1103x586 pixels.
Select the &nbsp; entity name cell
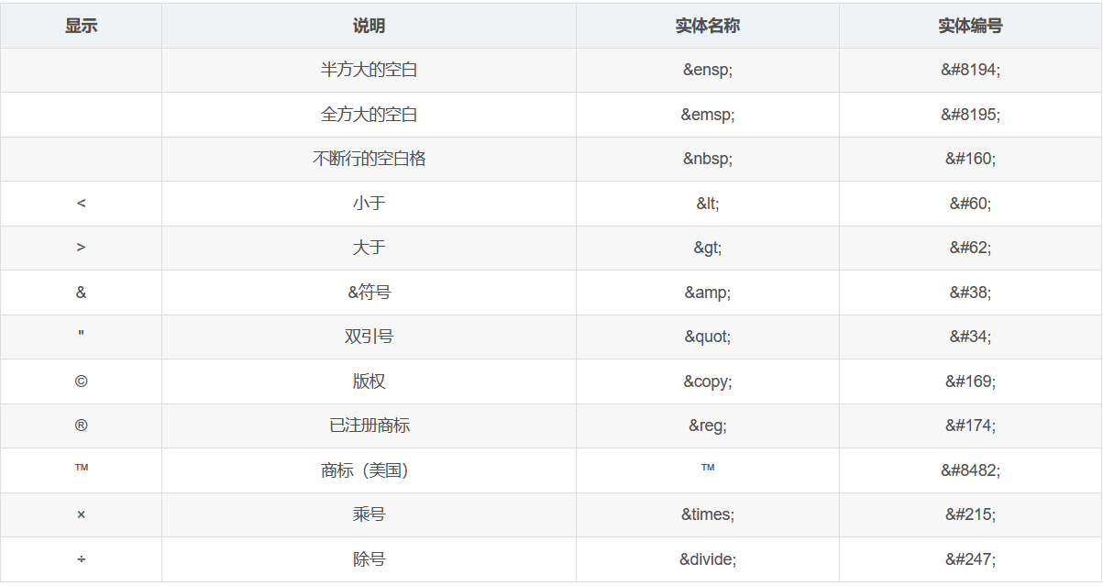tap(707, 159)
